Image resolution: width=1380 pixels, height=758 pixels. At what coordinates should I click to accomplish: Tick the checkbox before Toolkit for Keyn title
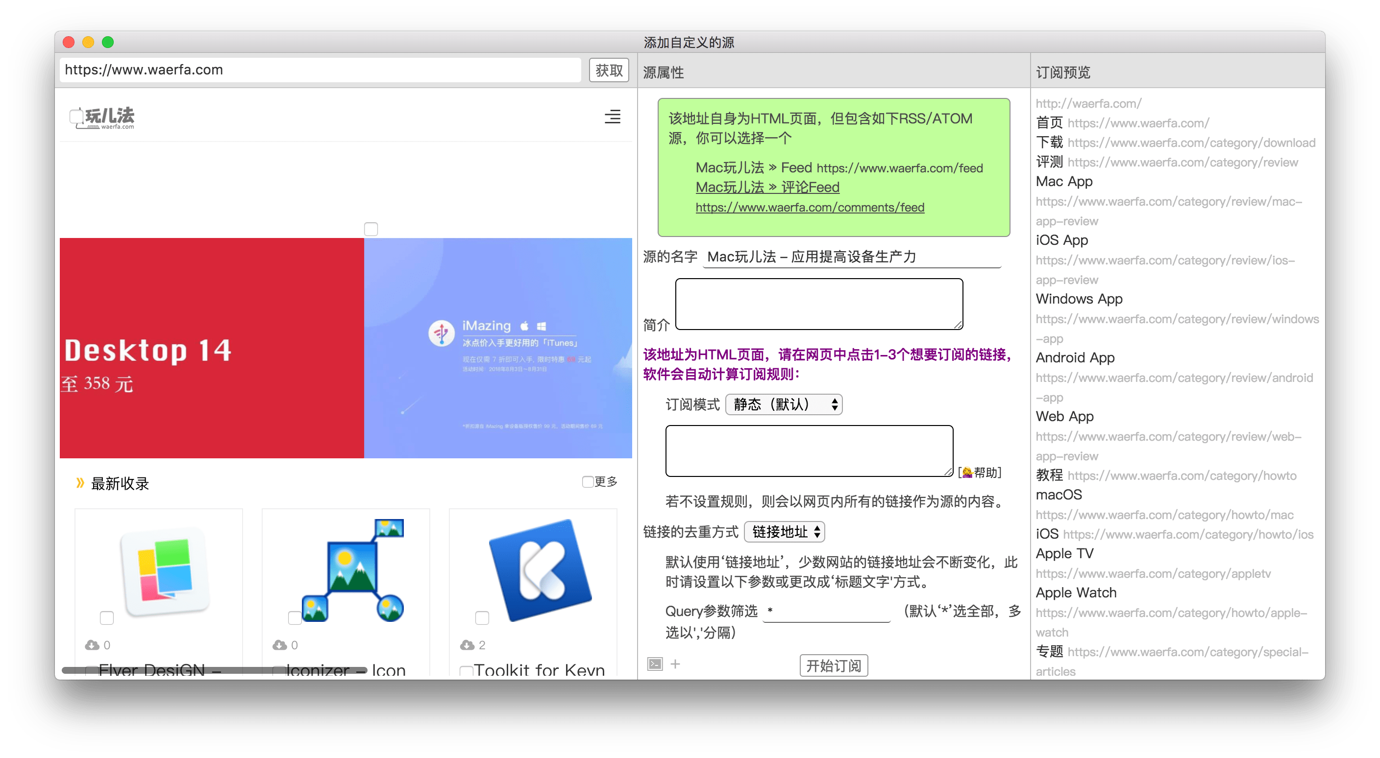(x=466, y=671)
